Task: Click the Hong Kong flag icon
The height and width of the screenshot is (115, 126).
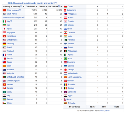Action: pos(4,36)
